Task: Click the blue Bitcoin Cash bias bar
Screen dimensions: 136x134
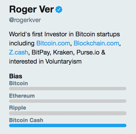Action: (68, 125)
